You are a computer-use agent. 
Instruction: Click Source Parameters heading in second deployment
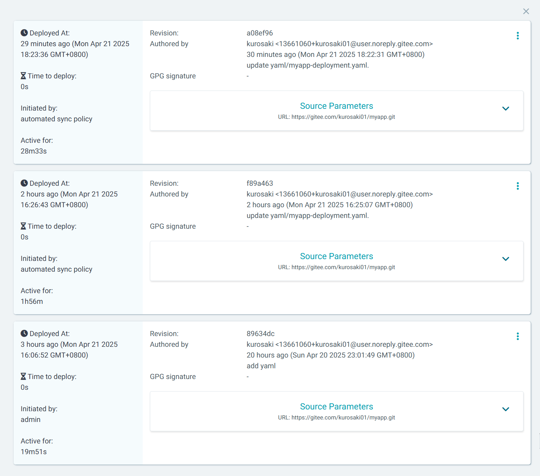coord(336,256)
